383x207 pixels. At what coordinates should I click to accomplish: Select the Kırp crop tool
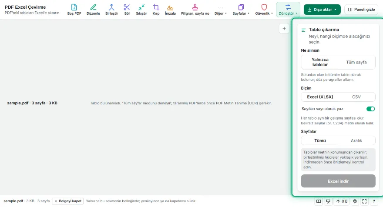tap(156, 10)
